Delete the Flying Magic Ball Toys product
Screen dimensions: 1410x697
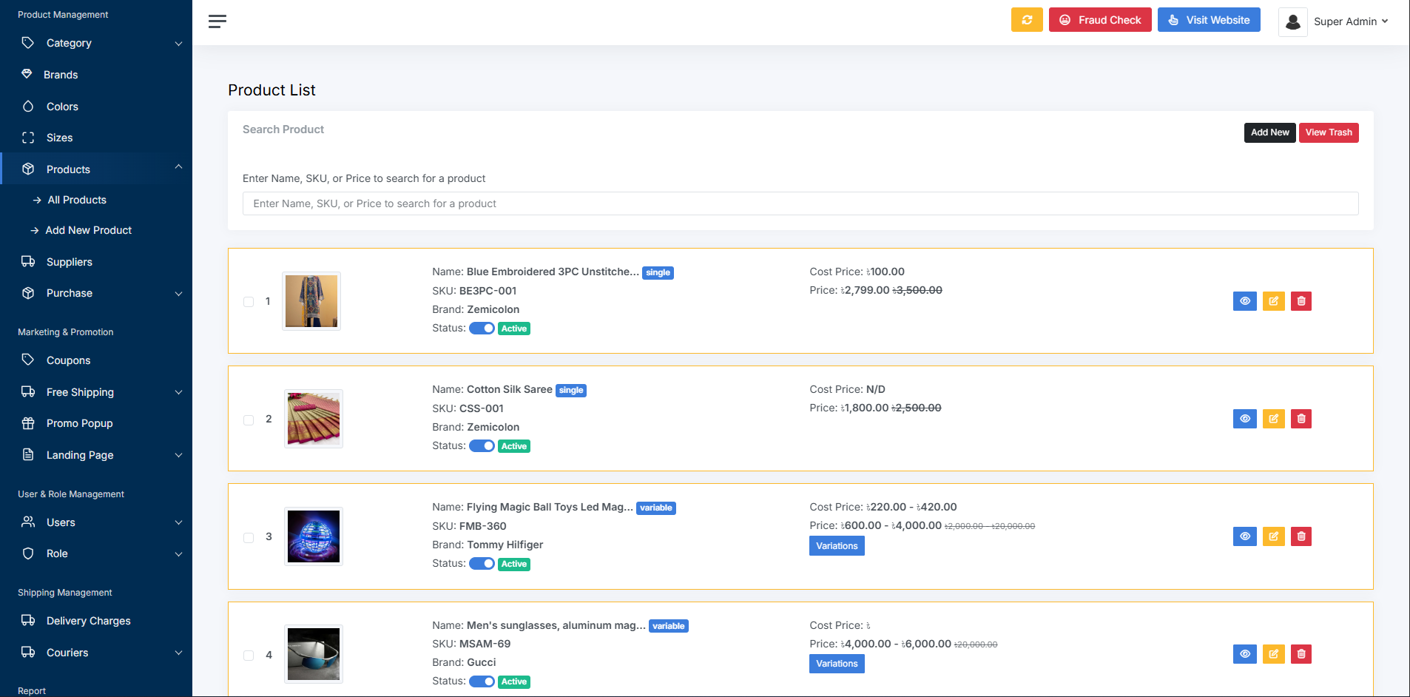(x=1301, y=536)
